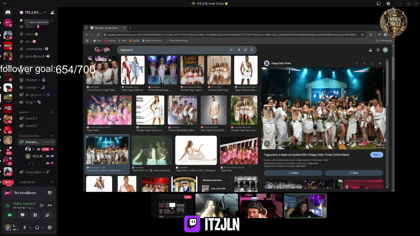Viewport: 420px width, 236px height.
Task: Open voice noise suppression waveform icon
Action: [42, 206]
